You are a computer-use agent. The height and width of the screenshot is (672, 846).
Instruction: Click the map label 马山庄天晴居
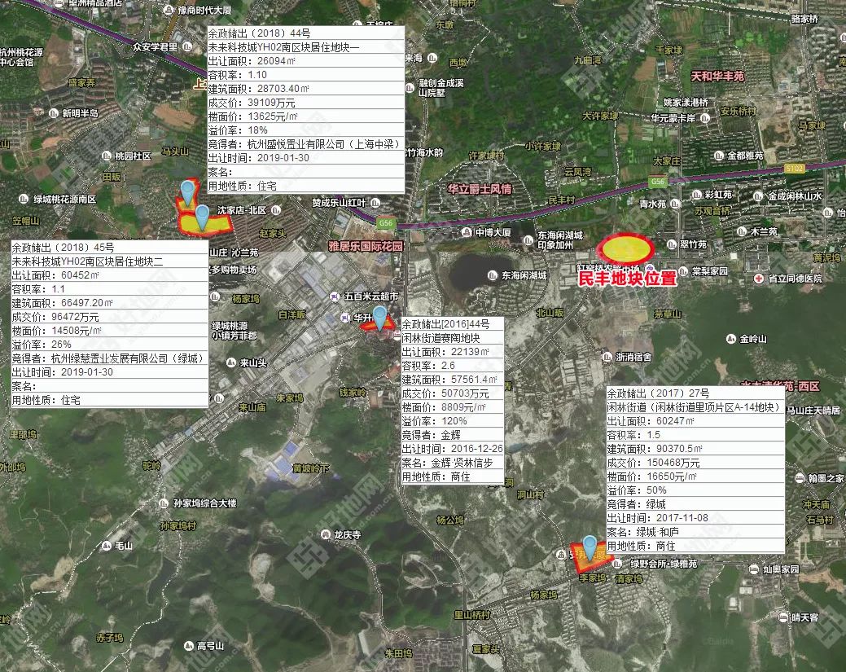pyautogui.click(x=813, y=411)
